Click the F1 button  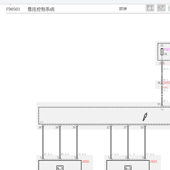click(150, 8)
